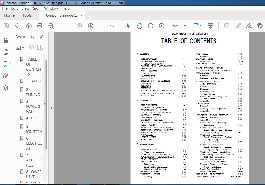
Task: Open the Page Thumbnails panel icon
Action: (x=6, y=52)
